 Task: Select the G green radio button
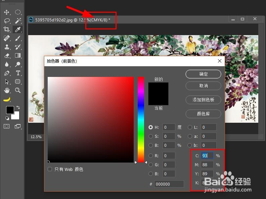click(150, 165)
